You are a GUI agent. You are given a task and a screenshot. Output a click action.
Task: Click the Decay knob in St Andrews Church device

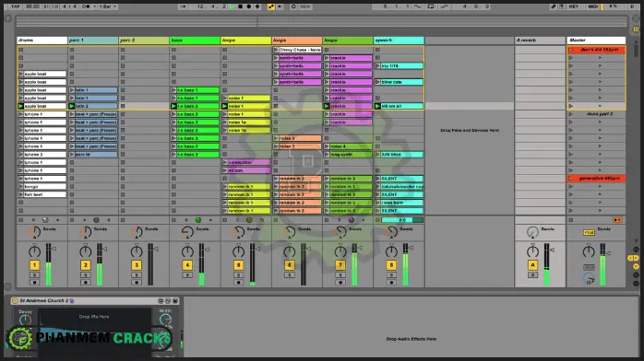click(25, 320)
